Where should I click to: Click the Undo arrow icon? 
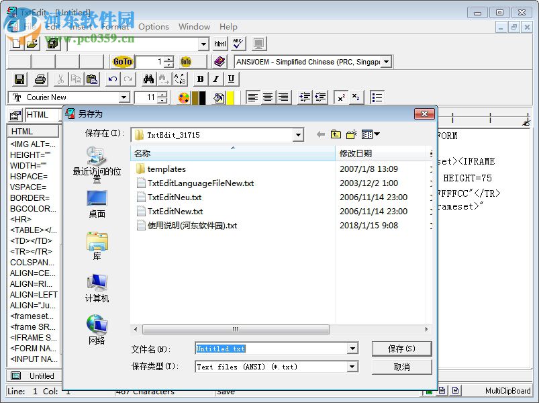point(112,79)
